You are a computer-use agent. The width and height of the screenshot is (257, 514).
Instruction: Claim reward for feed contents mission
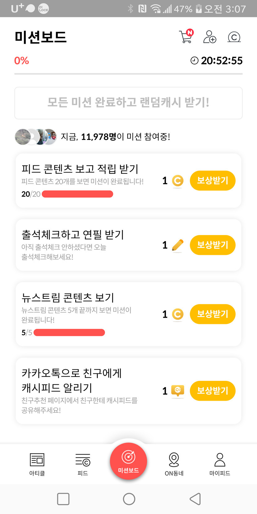[213, 181]
